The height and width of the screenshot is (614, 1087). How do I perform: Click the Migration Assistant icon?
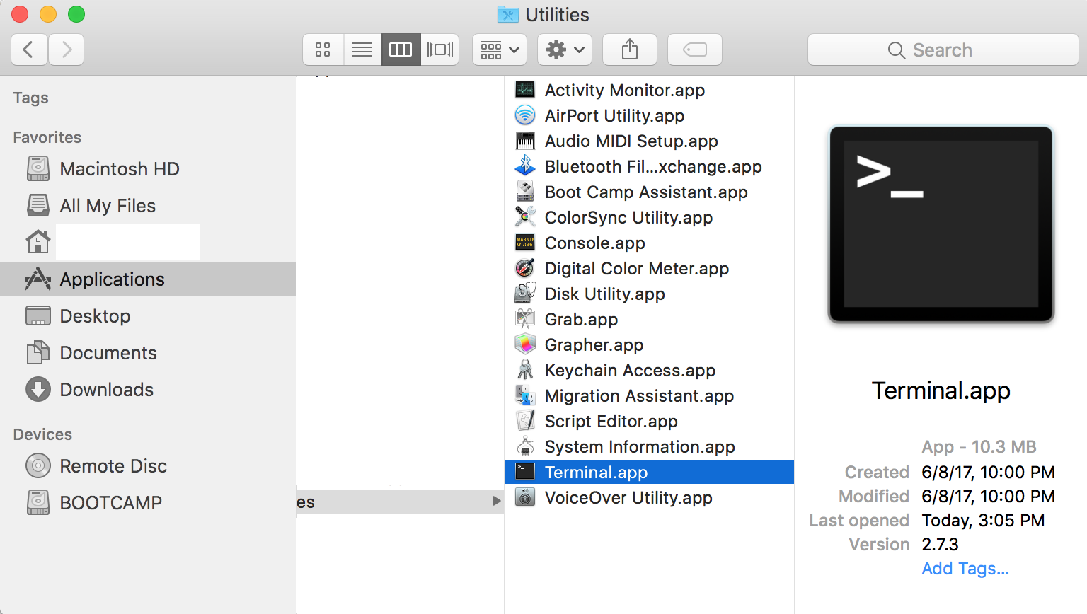525,395
